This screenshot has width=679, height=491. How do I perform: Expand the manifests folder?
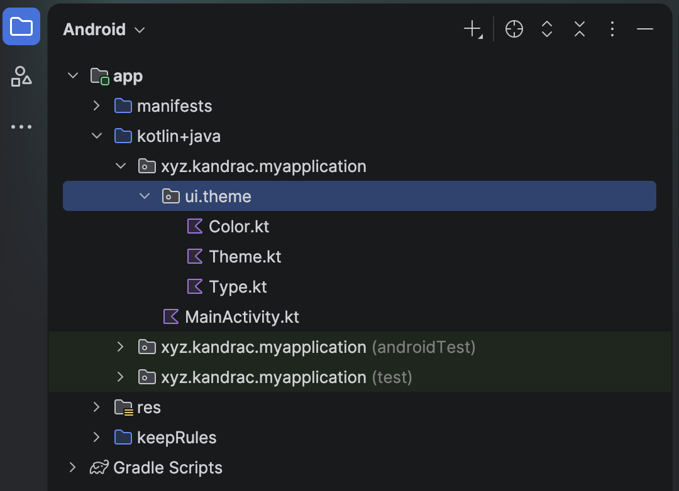point(97,106)
